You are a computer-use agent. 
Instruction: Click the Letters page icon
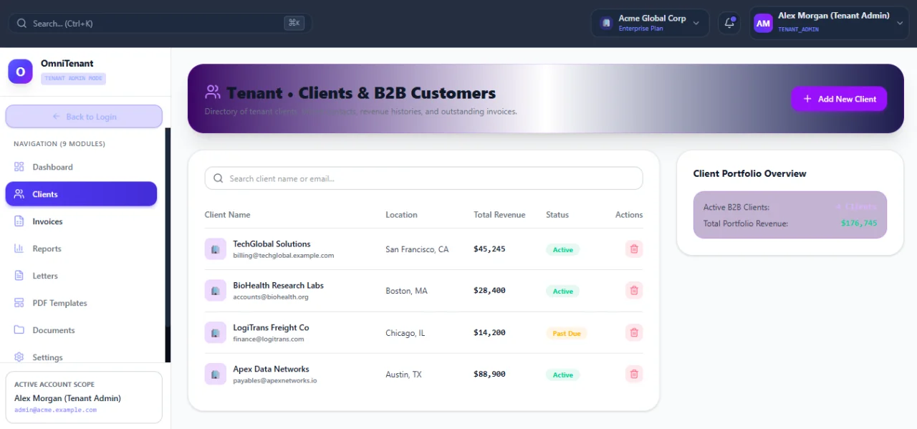(x=19, y=276)
